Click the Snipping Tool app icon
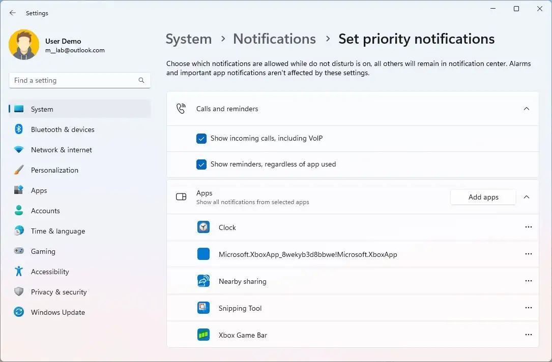552x362 pixels. 204,308
